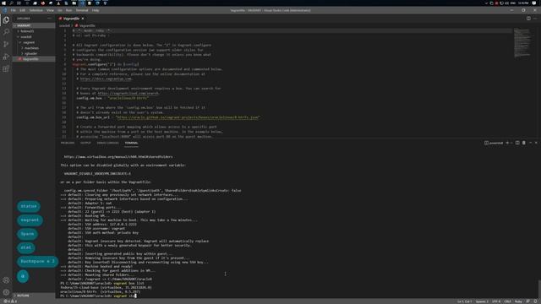Click the taskbar clock
This screenshot has width=541, height=304.
[x=523, y=3]
